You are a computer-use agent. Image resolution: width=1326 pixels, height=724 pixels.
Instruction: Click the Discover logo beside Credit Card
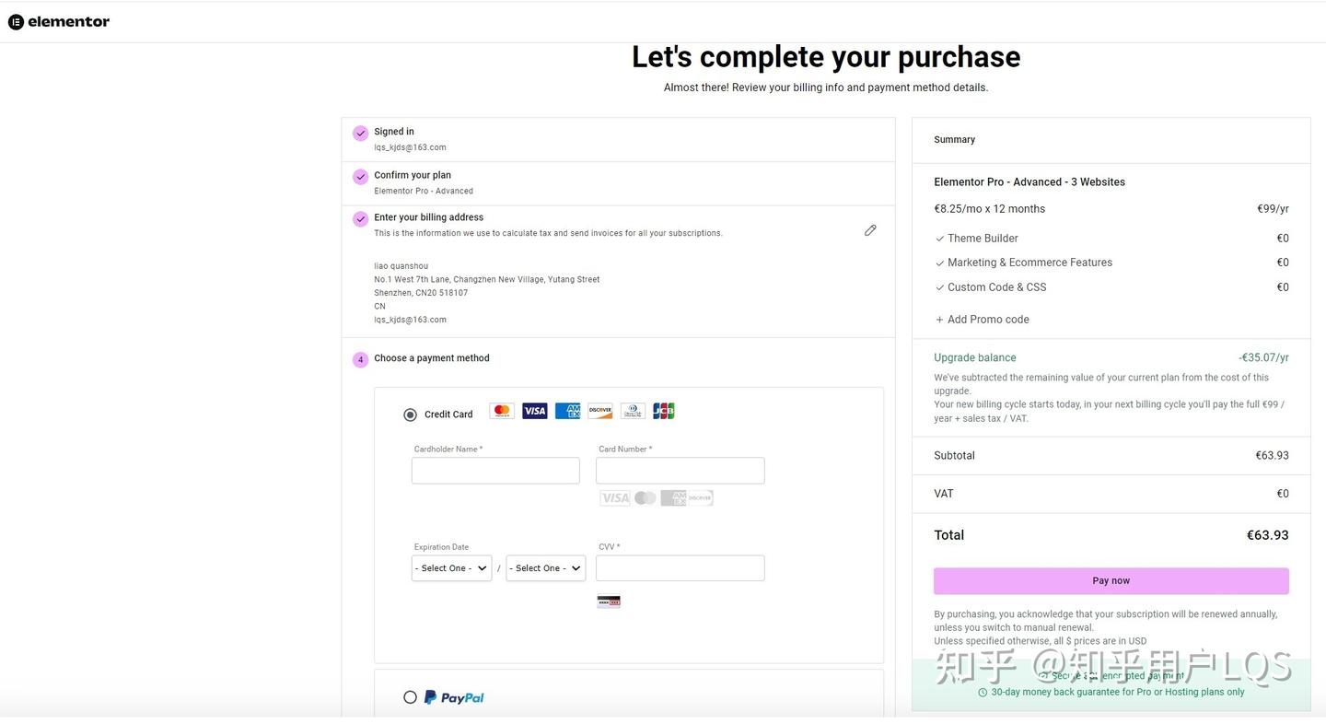tap(600, 411)
